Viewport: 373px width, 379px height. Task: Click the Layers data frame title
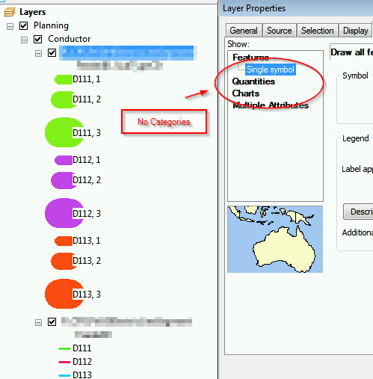[x=33, y=12]
